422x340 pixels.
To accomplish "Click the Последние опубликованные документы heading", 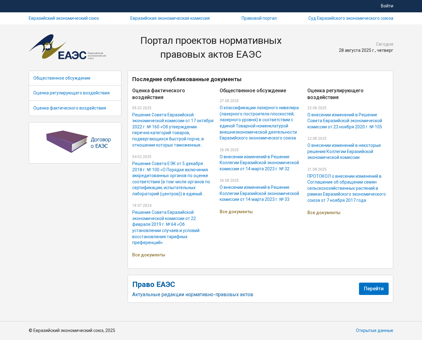I will [187, 79].
